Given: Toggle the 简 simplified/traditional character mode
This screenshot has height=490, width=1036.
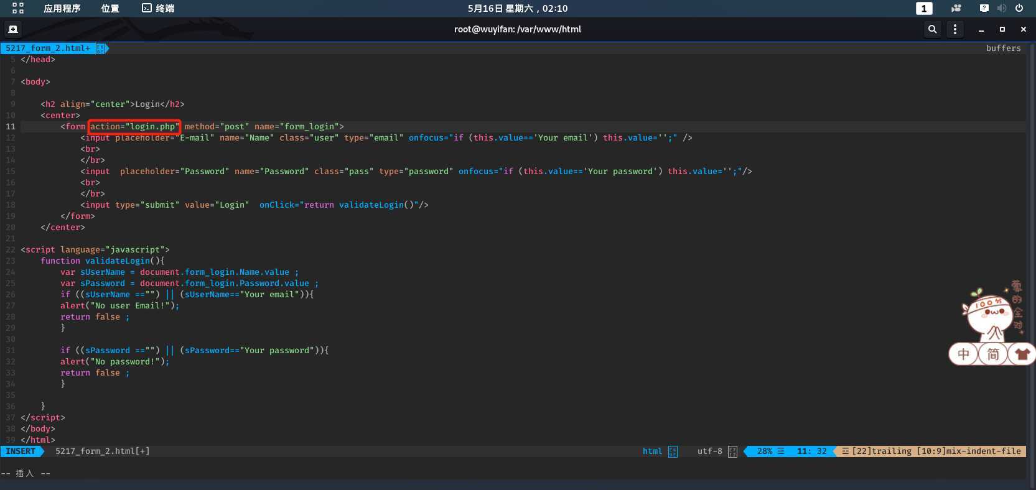Looking at the screenshot, I should click(993, 354).
